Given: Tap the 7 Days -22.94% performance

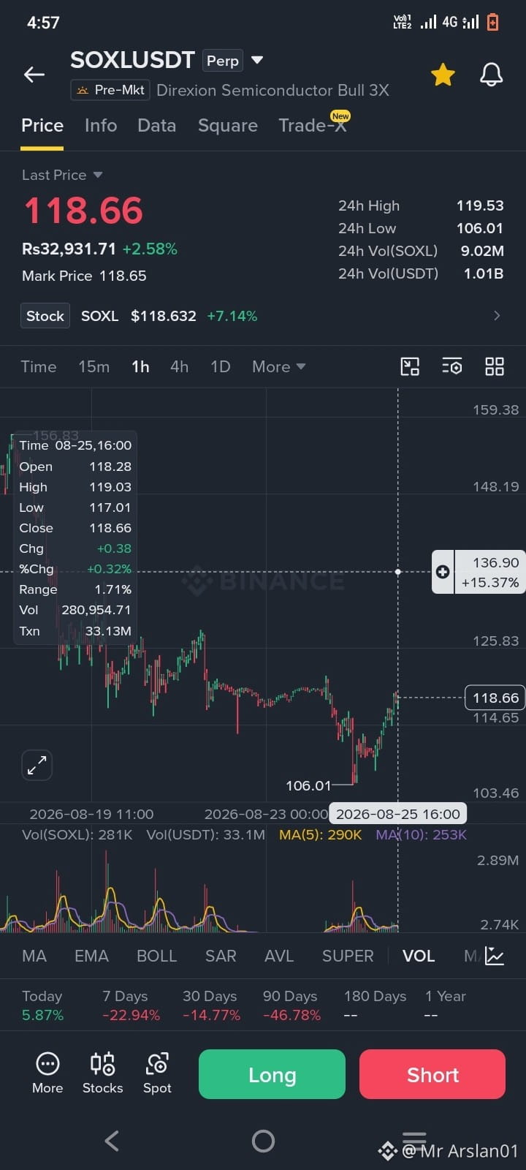Looking at the screenshot, I should (131, 1005).
